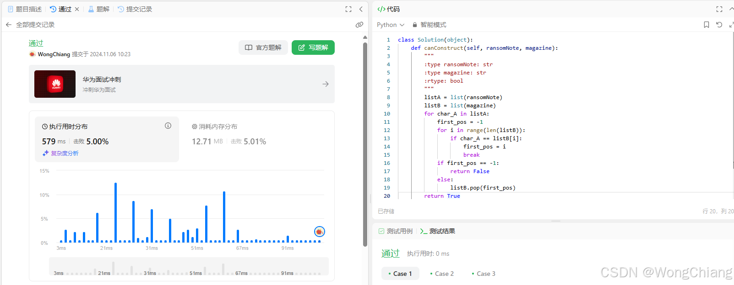Bookmark the code with bookmark icon

(x=707, y=25)
